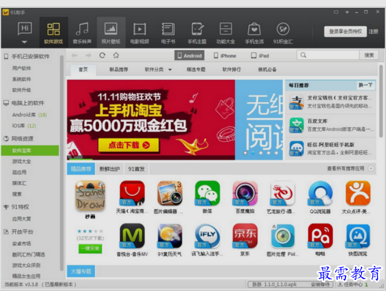386x291 pixels.
Task: Open the Hi welcome icon
Action: [x=25, y=29]
